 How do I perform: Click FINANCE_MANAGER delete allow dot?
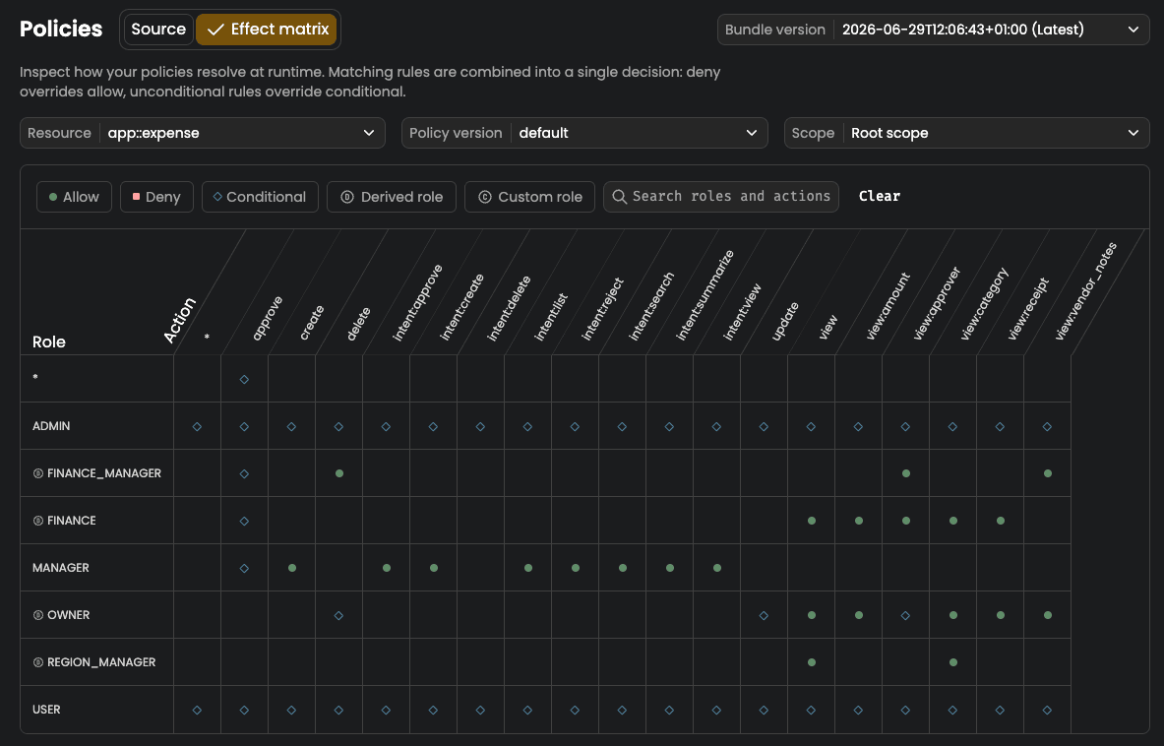(339, 473)
